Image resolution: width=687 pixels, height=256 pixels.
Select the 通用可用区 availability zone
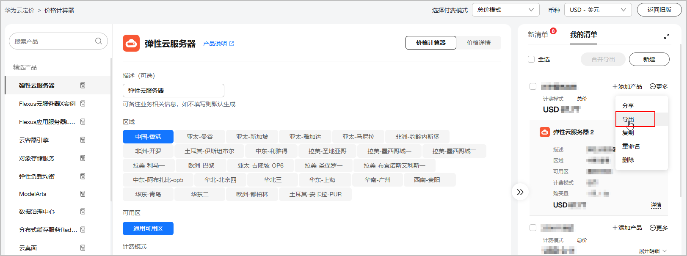point(148,228)
